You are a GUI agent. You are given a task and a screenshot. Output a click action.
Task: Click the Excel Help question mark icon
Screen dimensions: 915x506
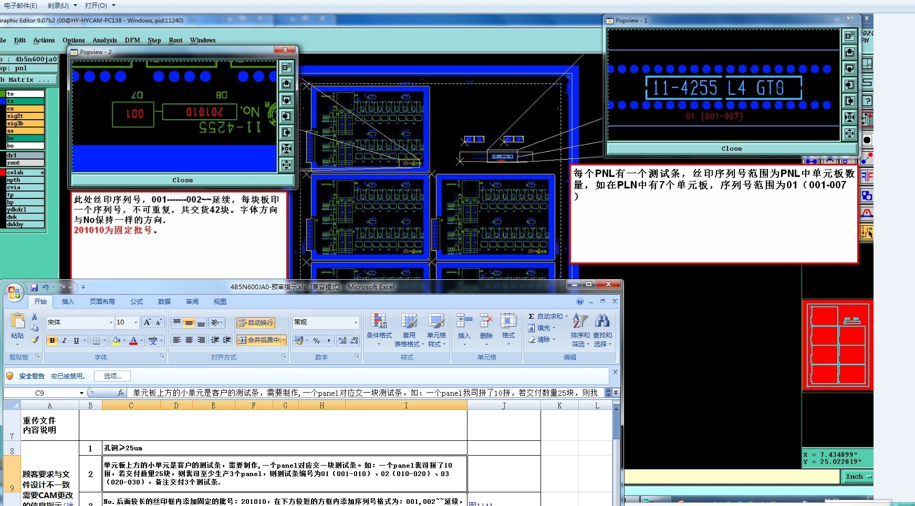coord(580,301)
